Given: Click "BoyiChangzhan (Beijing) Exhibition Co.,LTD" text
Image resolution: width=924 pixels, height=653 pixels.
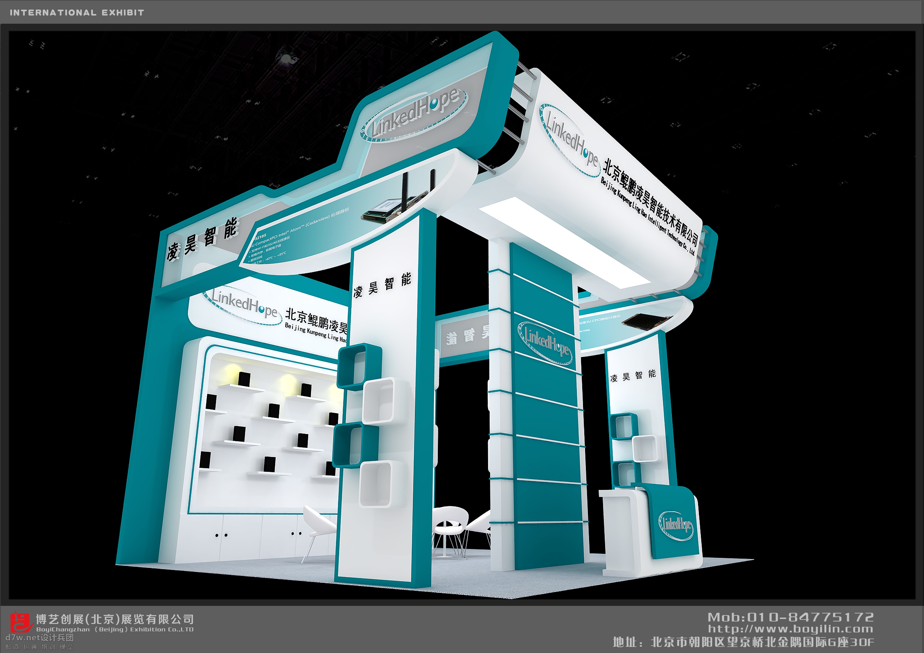Looking at the screenshot, I should tap(115, 629).
